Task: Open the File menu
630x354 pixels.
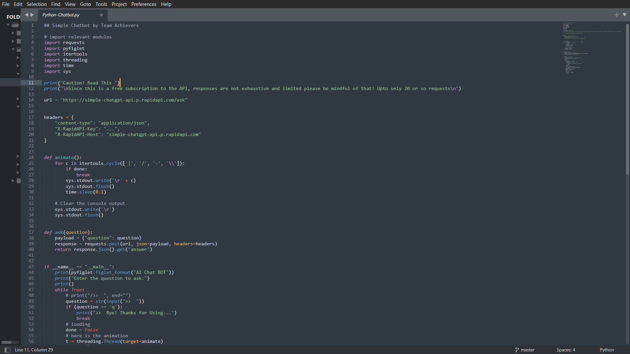Action: pos(6,4)
